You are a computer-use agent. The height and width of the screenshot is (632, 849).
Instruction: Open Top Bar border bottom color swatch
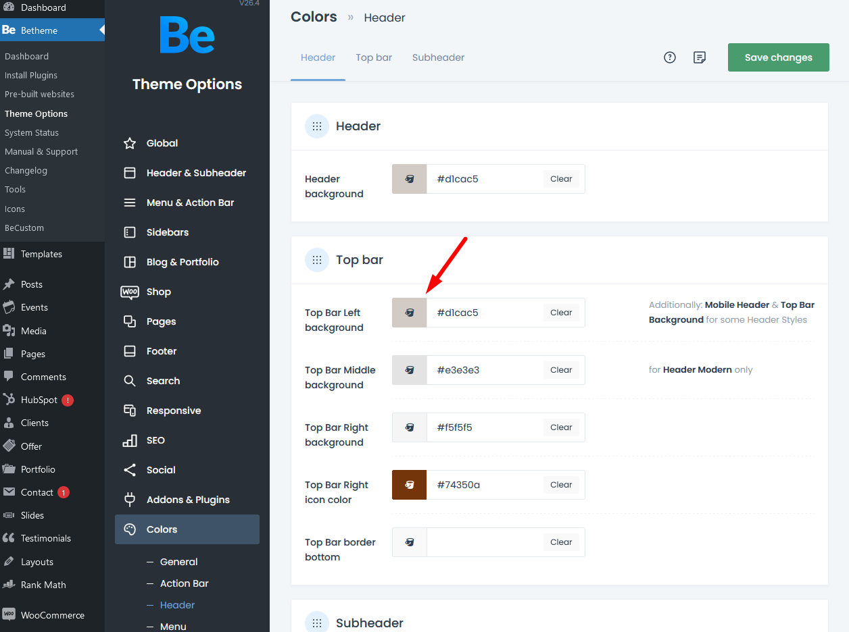point(410,542)
